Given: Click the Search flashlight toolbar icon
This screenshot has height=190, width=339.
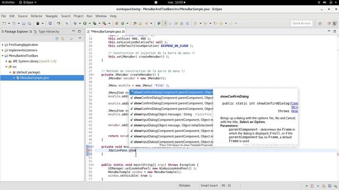Looking at the screenshot, I should click(x=147, y=23).
